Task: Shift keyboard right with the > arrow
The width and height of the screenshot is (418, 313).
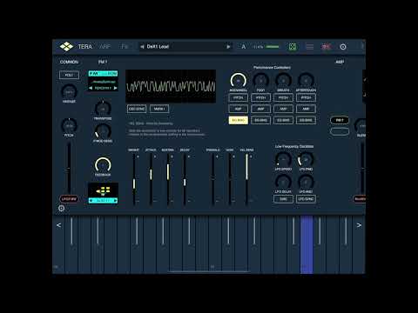Action: [359, 225]
